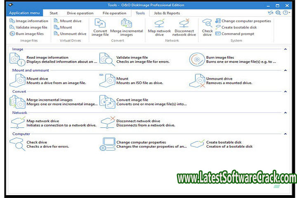Click the Map network drive ribbon icon

(x=159, y=28)
